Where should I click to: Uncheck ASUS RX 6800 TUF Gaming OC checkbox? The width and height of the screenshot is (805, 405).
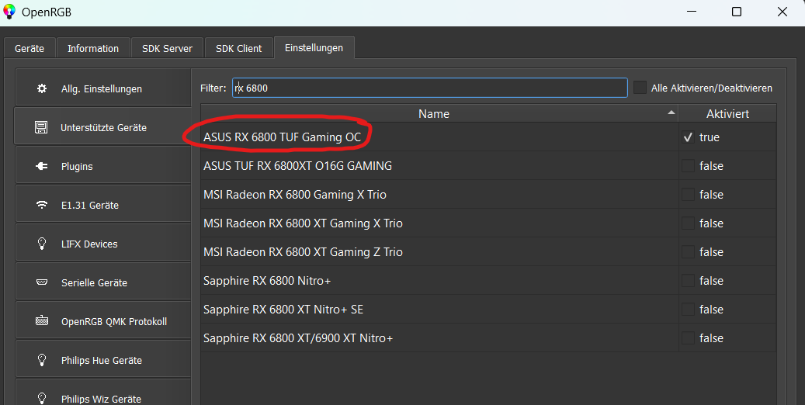[688, 137]
